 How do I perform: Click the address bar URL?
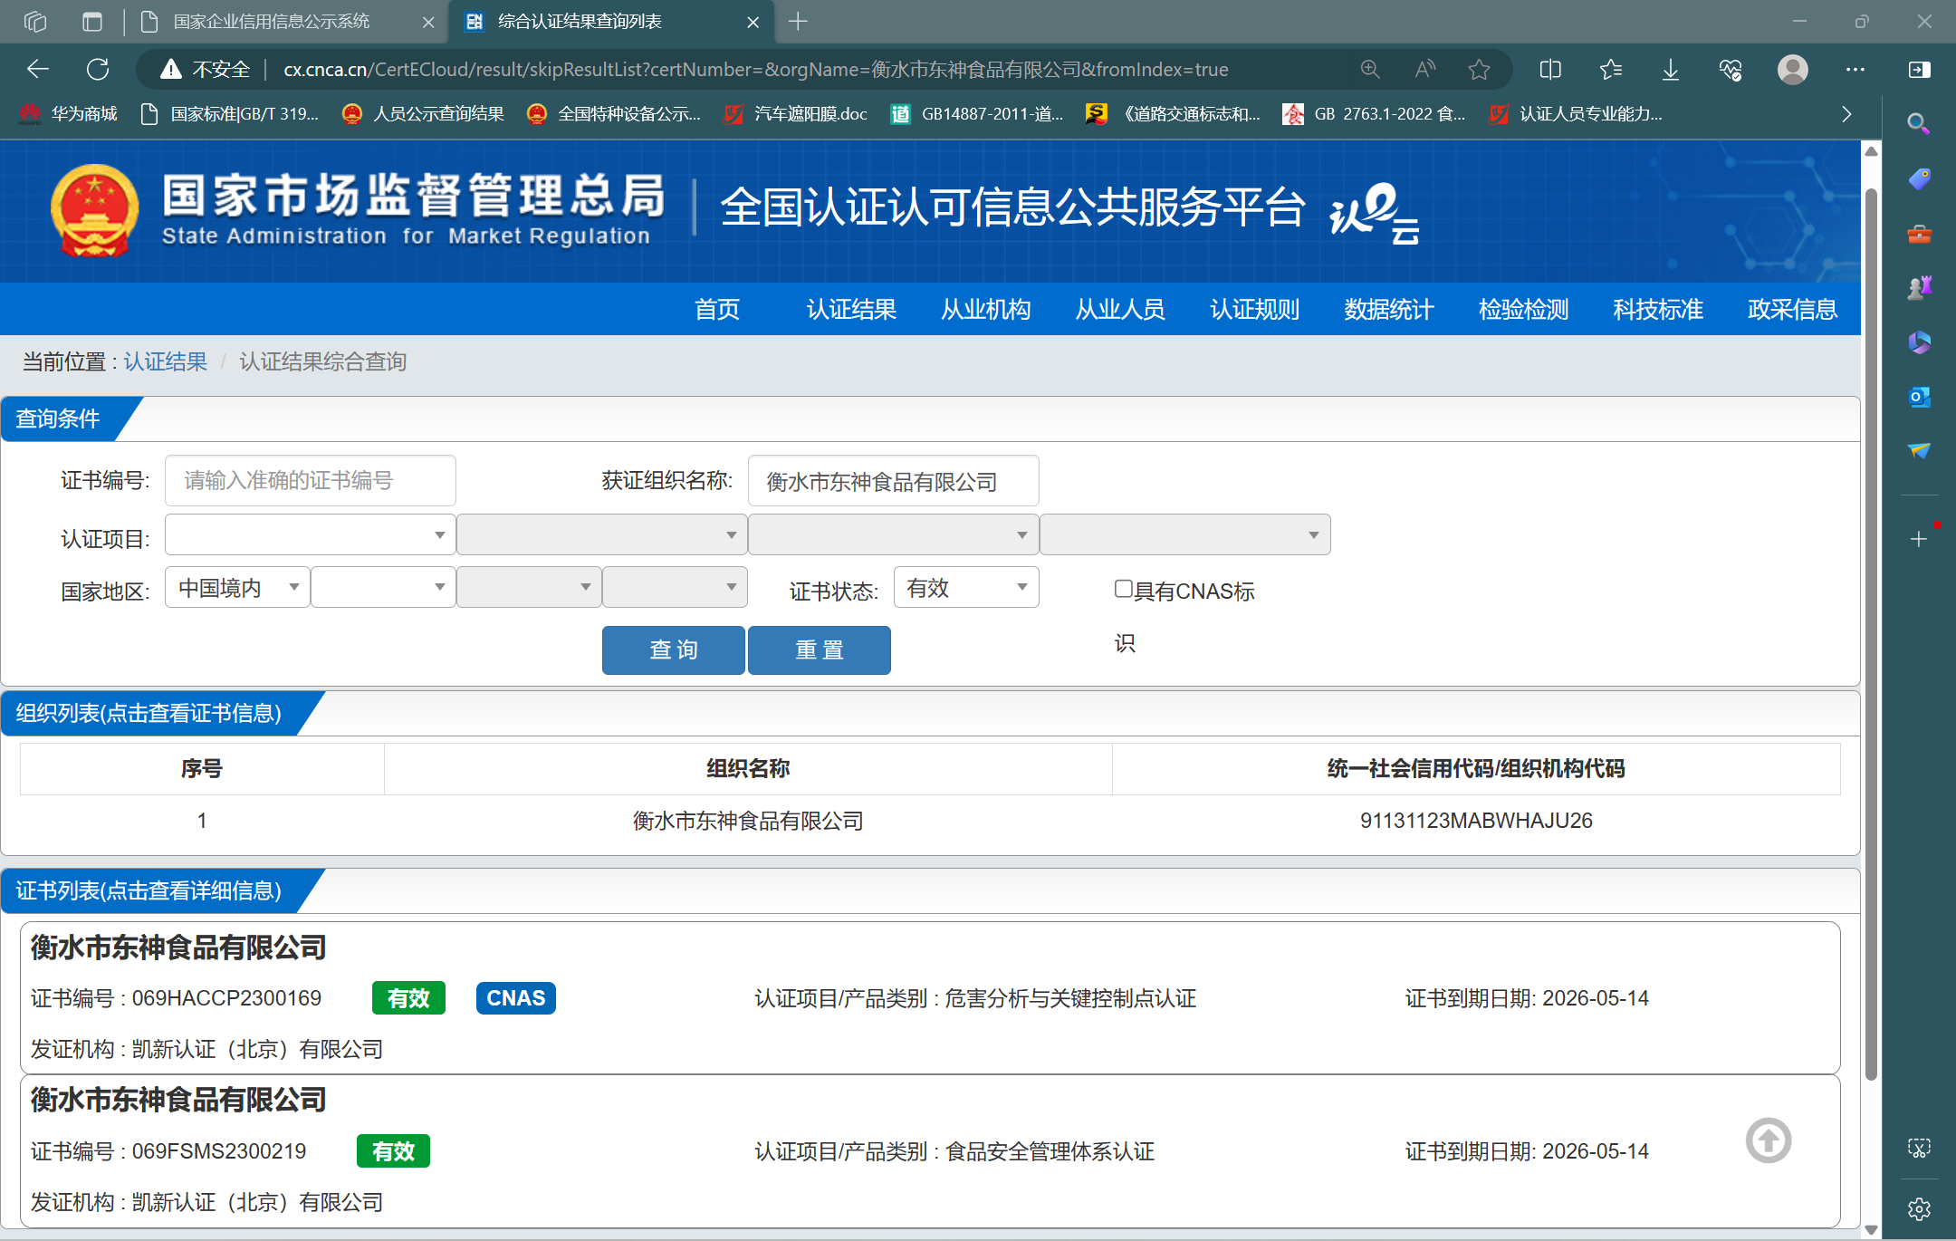tap(756, 70)
